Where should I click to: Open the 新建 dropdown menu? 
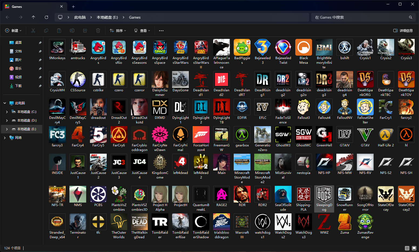pyautogui.click(x=14, y=31)
